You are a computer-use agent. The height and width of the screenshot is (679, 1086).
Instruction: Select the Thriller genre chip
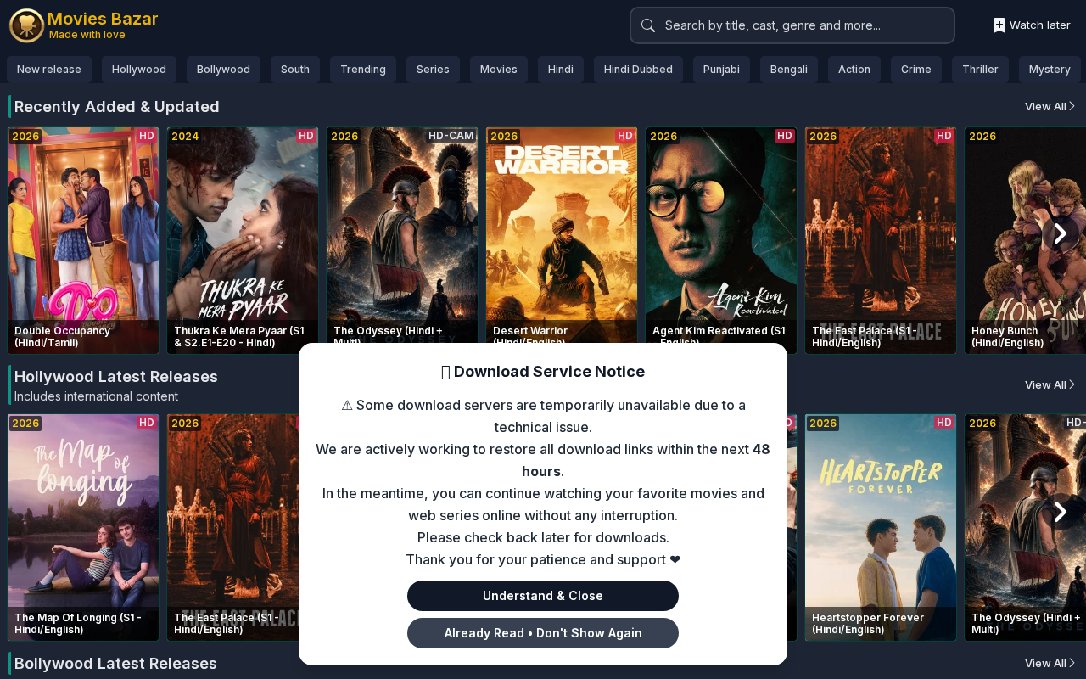pos(980,70)
